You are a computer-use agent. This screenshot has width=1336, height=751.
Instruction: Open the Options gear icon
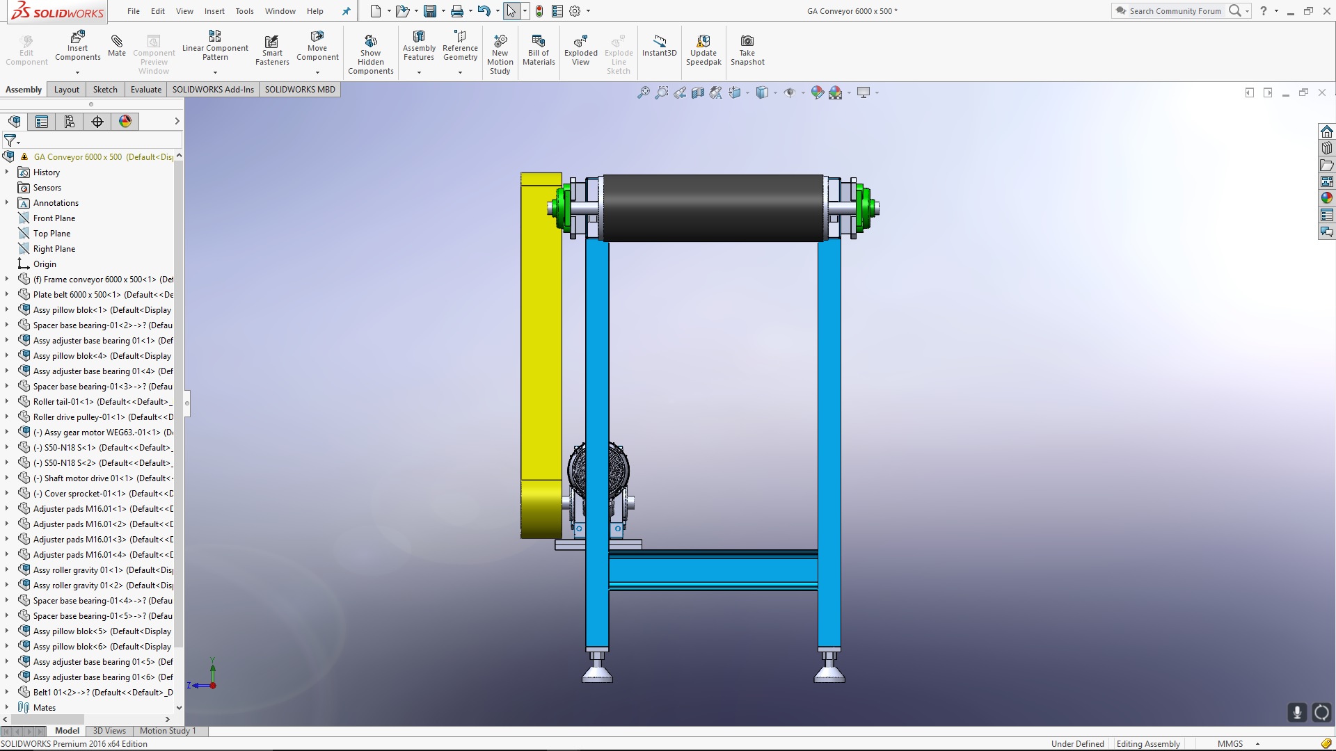click(x=575, y=11)
